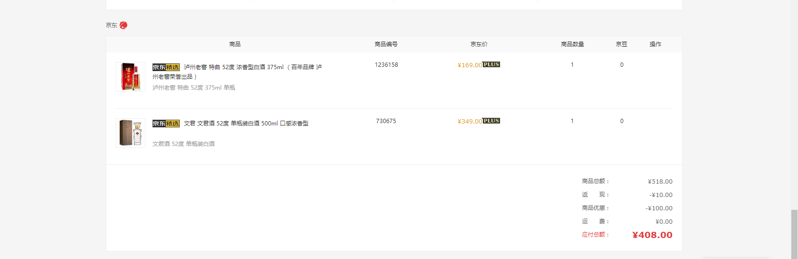
Task: Click the 泸州老窖 特曲 375ml 单瓶 spec text
Action: [194, 88]
